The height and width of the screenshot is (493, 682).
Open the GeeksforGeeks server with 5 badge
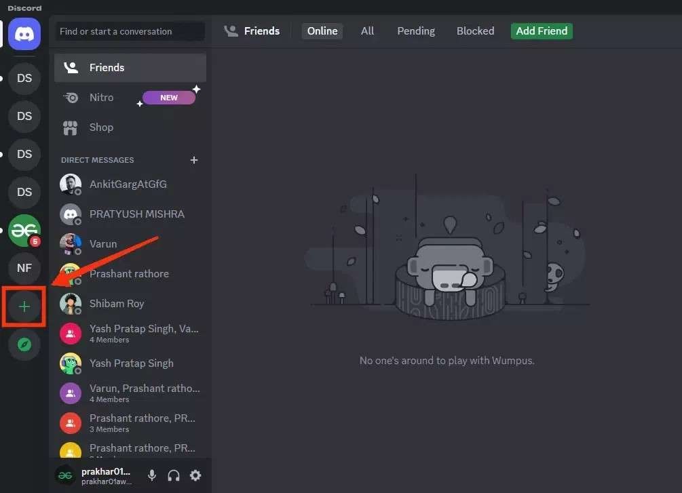(x=24, y=231)
